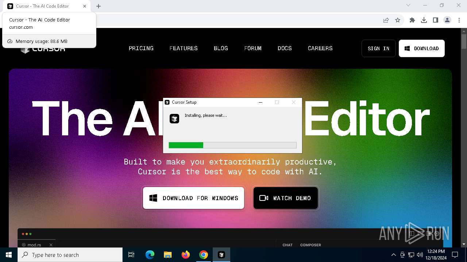This screenshot has width=467, height=262.
Task: Open the Windows Start menu
Action: [x=9, y=255]
